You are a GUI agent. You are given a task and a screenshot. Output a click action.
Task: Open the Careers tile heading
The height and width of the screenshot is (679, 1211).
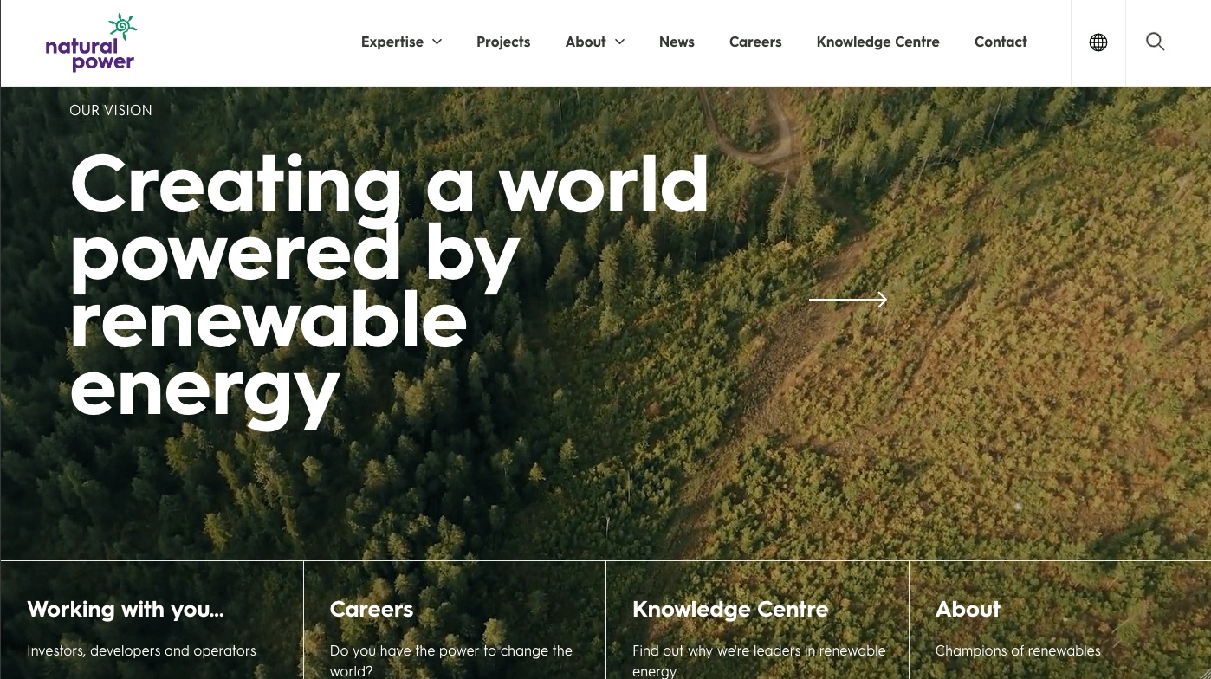[x=372, y=610]
